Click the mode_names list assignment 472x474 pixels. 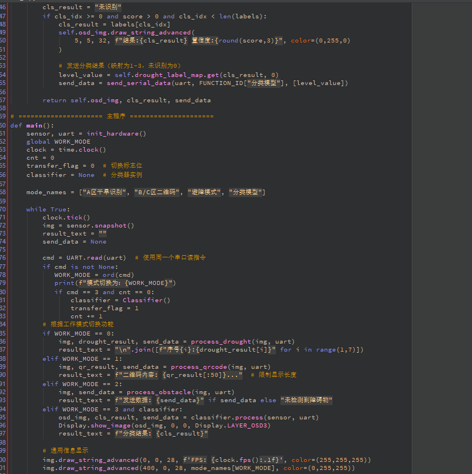click(x=146, y=192)
